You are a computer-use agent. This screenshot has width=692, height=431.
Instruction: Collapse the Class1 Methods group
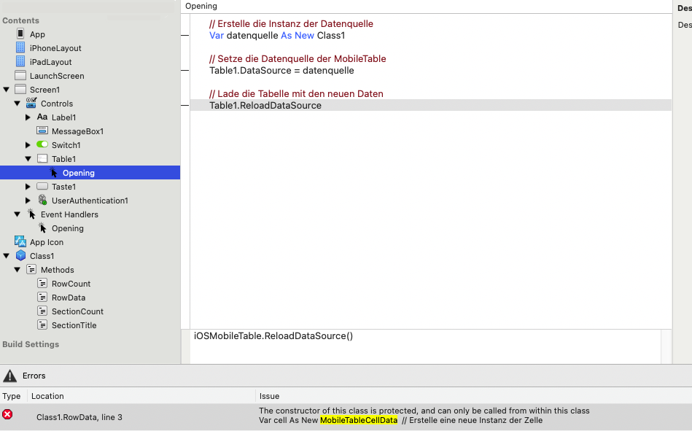coord(18,270)
